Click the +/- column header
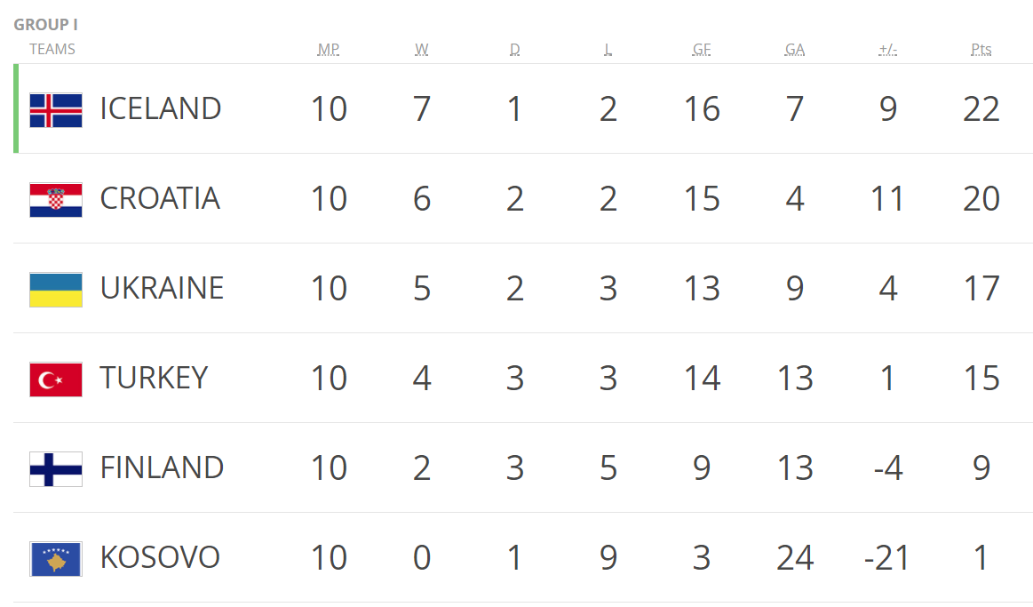Image resolution: width=1033 pixels, height=607 pixels. coord(888,50)
